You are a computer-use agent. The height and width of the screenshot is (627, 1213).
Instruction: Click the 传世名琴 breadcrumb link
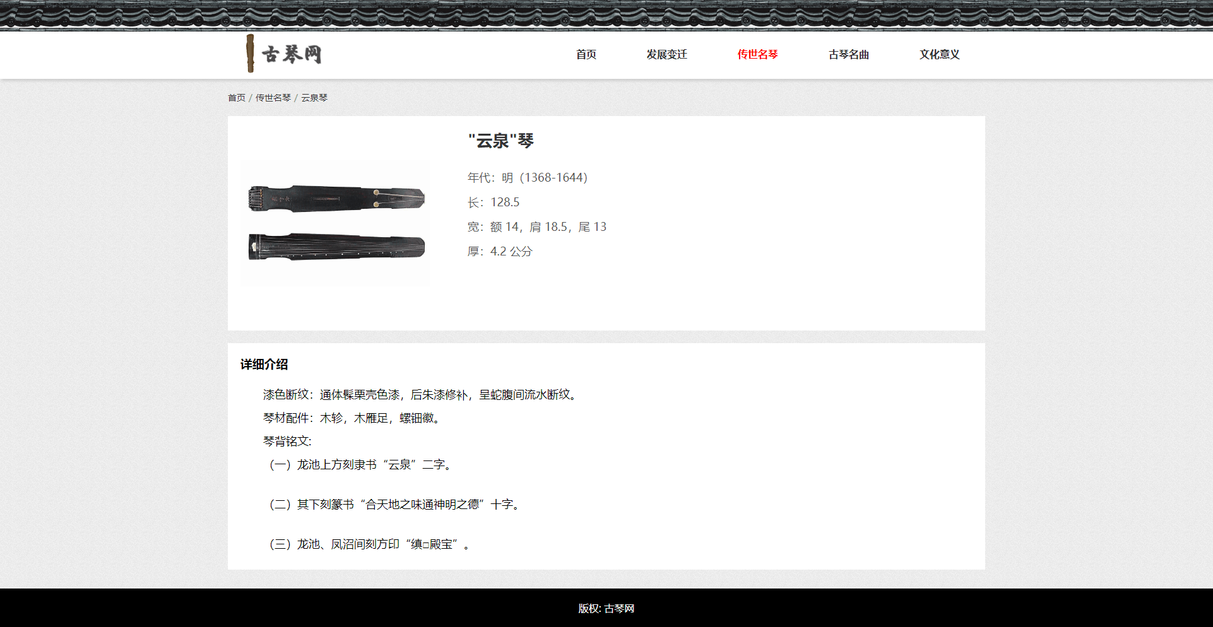pyautogui.click(x=273, y=98)
